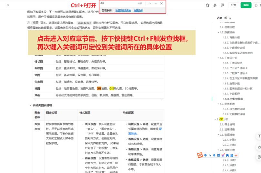Click the 柱状图 table row label

[x=39, y=61]
